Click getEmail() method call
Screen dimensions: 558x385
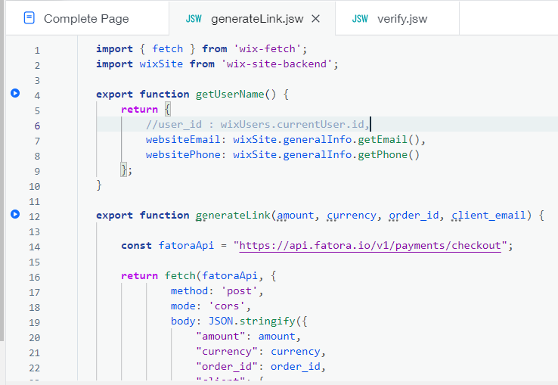389,139
